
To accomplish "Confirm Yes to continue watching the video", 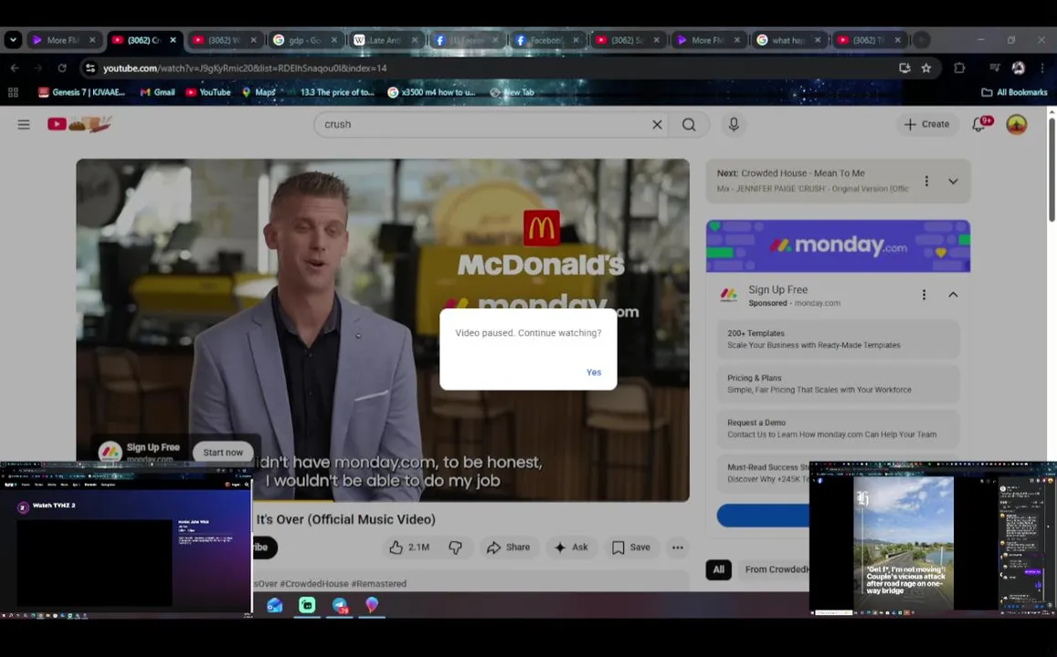I will pos(593,372).
